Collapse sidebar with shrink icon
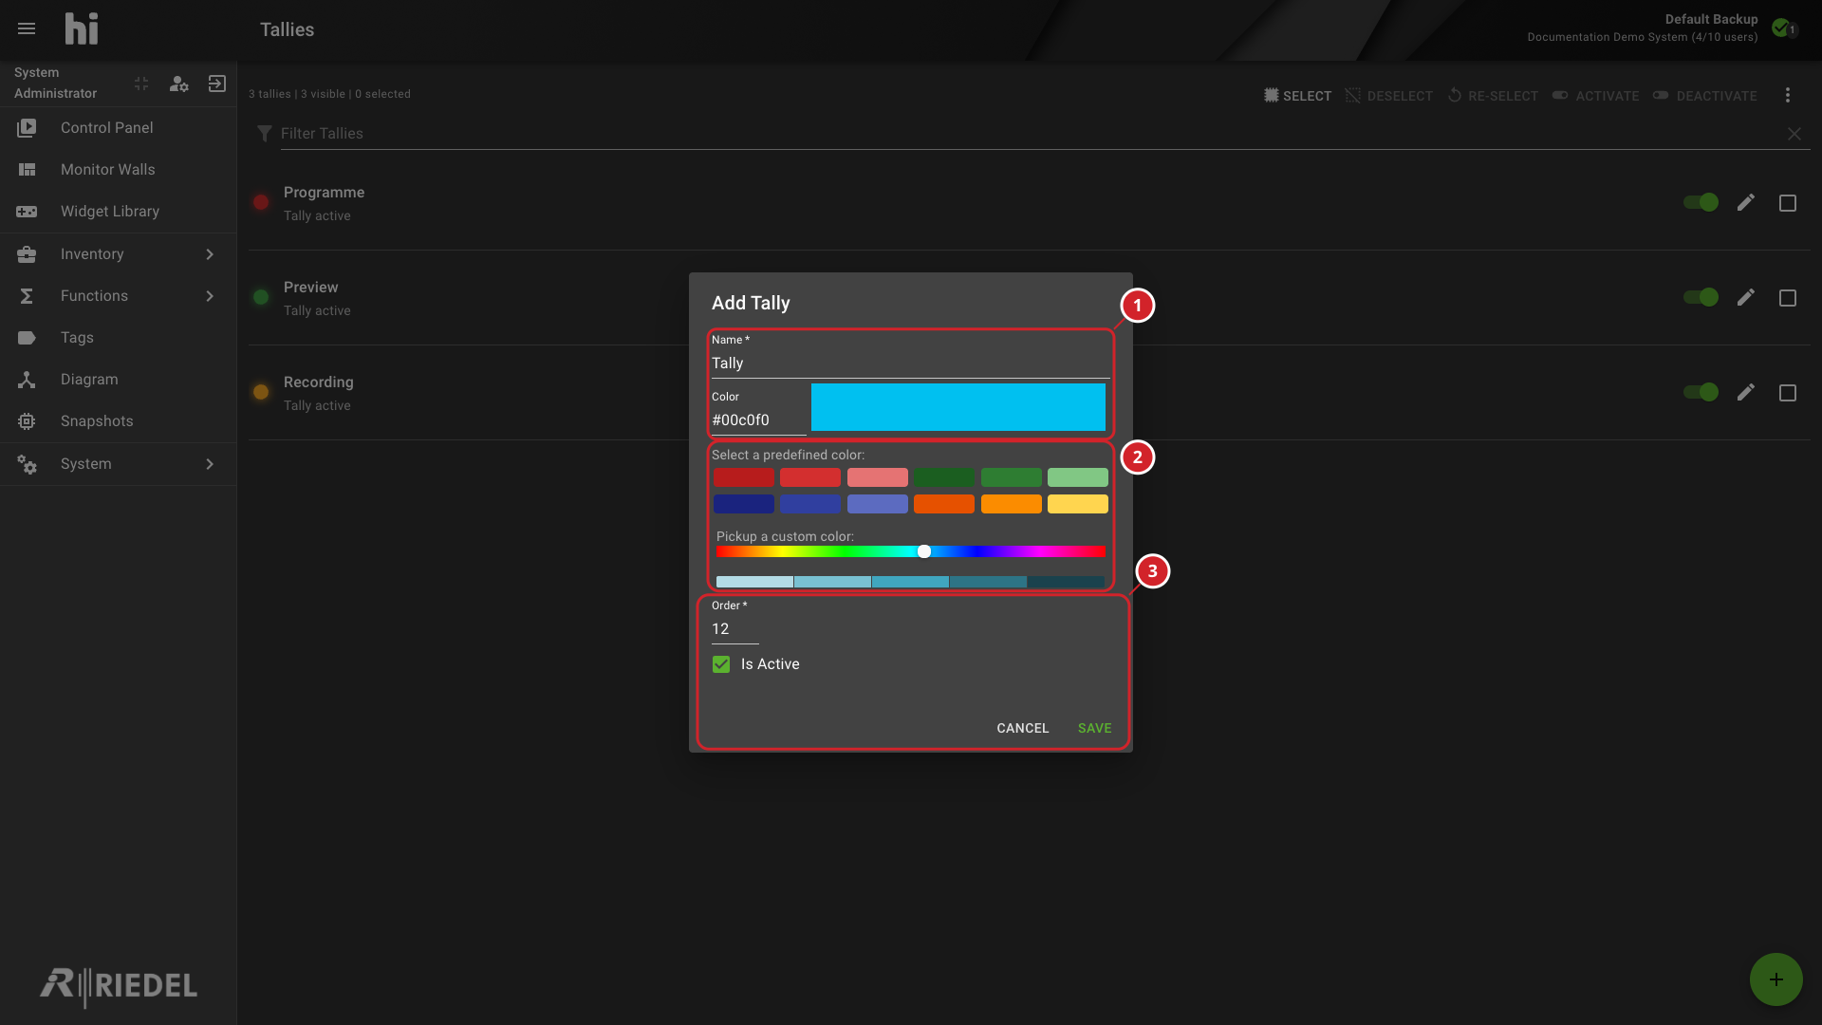 point(141,84)
